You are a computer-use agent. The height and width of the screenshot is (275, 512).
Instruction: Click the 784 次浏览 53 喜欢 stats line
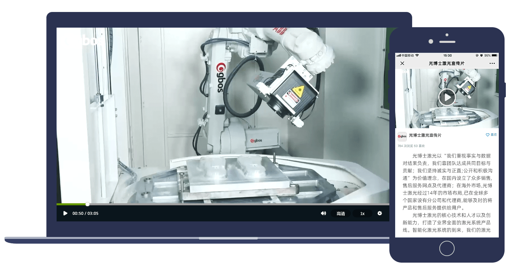pyautogui.click(x=411, y=146)
